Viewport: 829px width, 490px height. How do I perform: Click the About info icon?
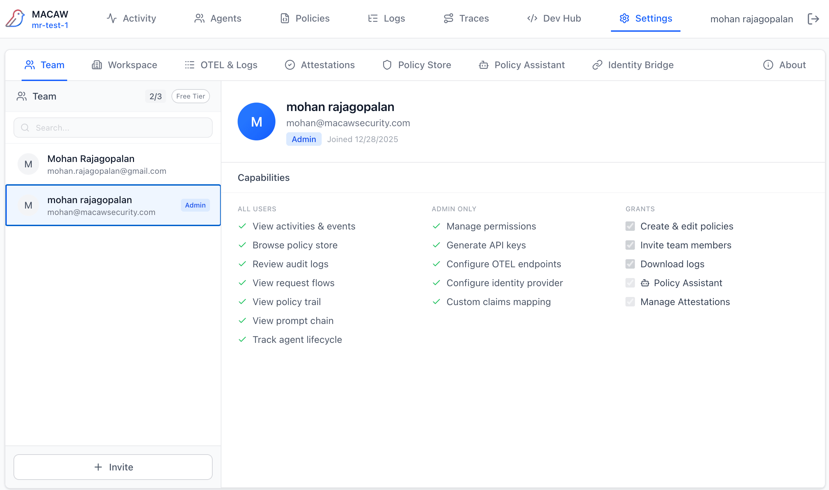pyautogui.click(x=768, y=65)
